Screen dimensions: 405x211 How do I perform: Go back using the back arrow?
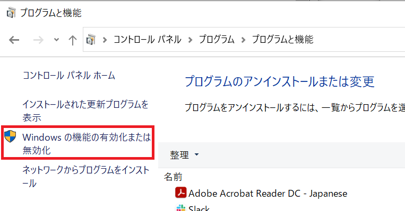pos(14,40)
